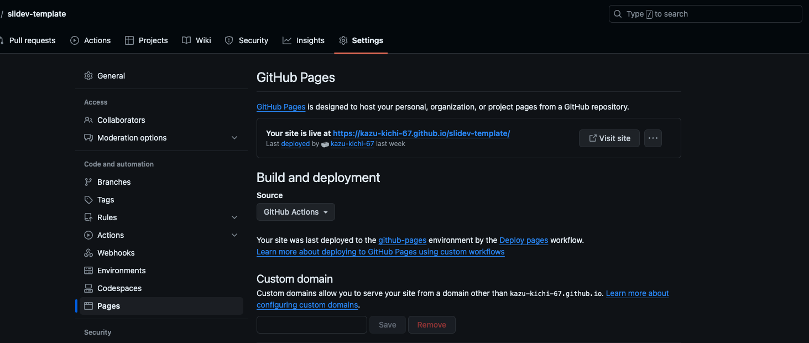
Task: Click the Remove custom domain button
Action: point(432,325)
